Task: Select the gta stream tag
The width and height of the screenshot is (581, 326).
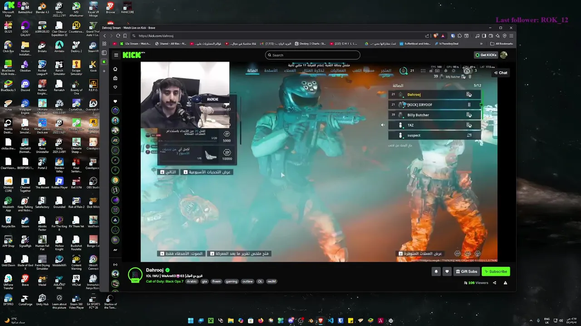Action: pos(204,281)
